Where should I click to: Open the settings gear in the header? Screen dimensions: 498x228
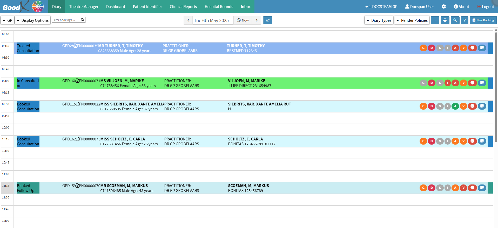(x=444, y=7)
